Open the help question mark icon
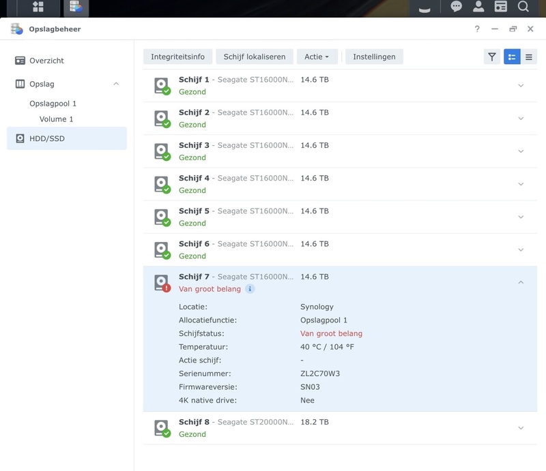 click(477, 29)
